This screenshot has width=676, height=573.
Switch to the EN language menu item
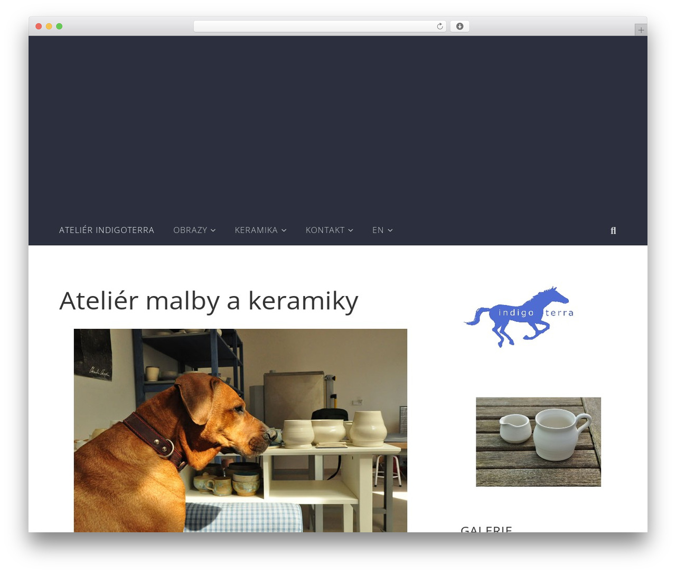(378, 230)
